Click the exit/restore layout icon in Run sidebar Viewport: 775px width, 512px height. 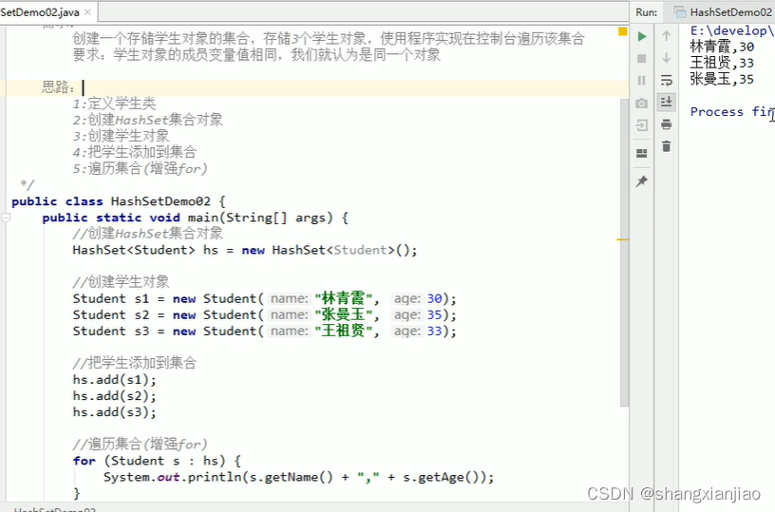[x=641, y=125]
